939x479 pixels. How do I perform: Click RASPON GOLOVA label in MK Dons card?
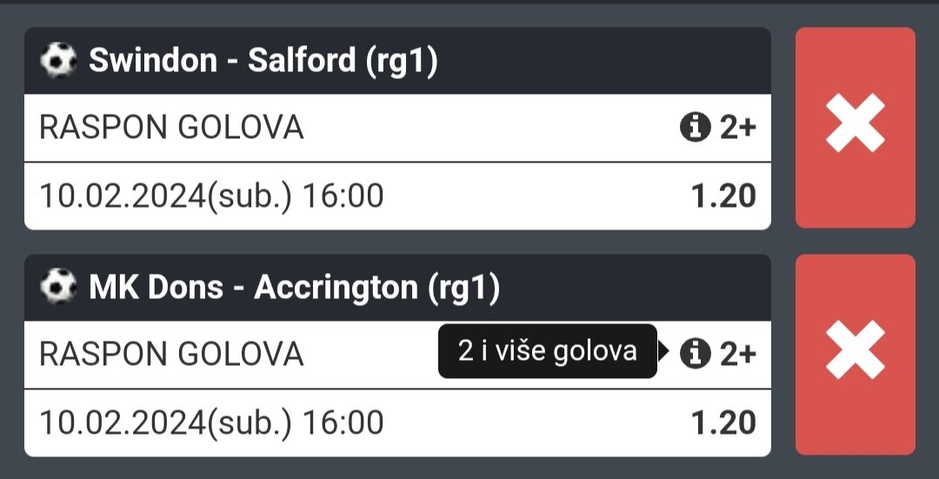(171, 354)
